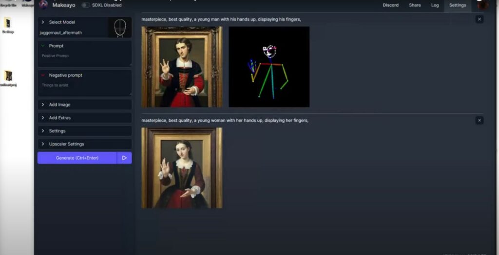Open the young man portrait image
Screen dimensions: 499x255
coord(182,67)
